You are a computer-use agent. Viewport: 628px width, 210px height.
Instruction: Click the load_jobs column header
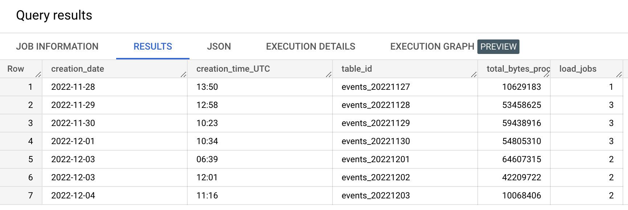tap(578, 69)
